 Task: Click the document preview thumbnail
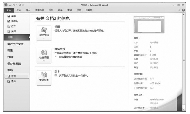coord(149,25)
